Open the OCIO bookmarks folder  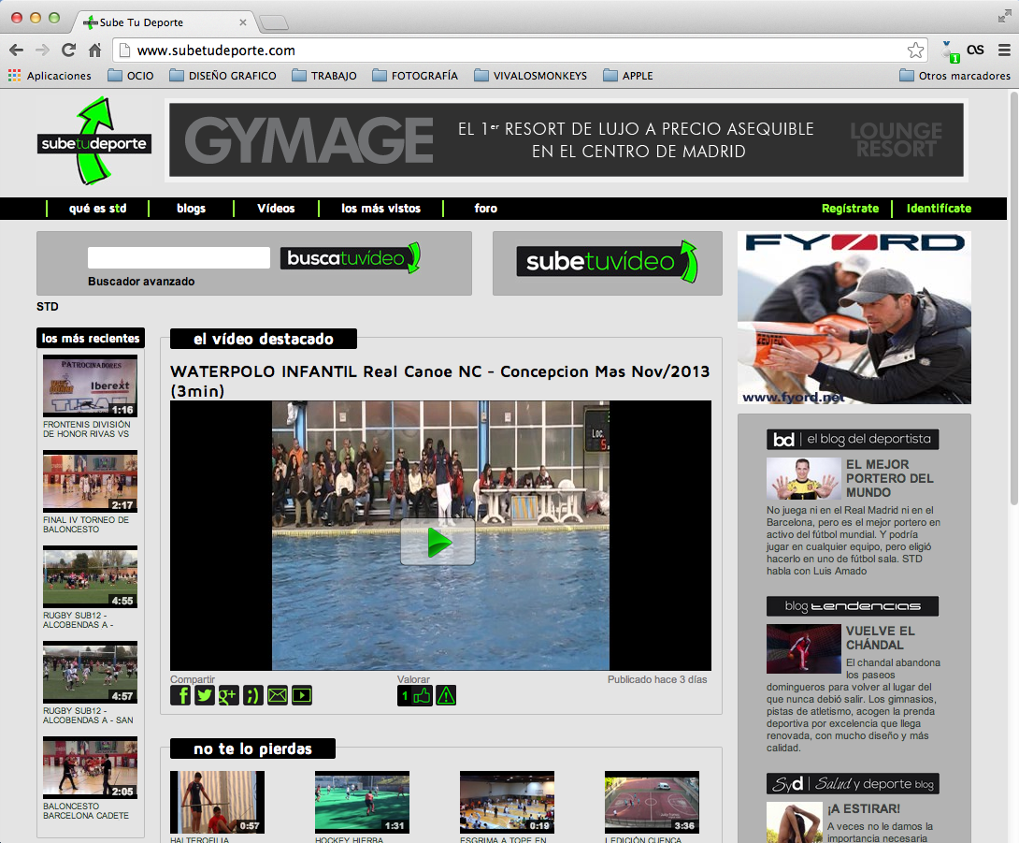(131, 76)
